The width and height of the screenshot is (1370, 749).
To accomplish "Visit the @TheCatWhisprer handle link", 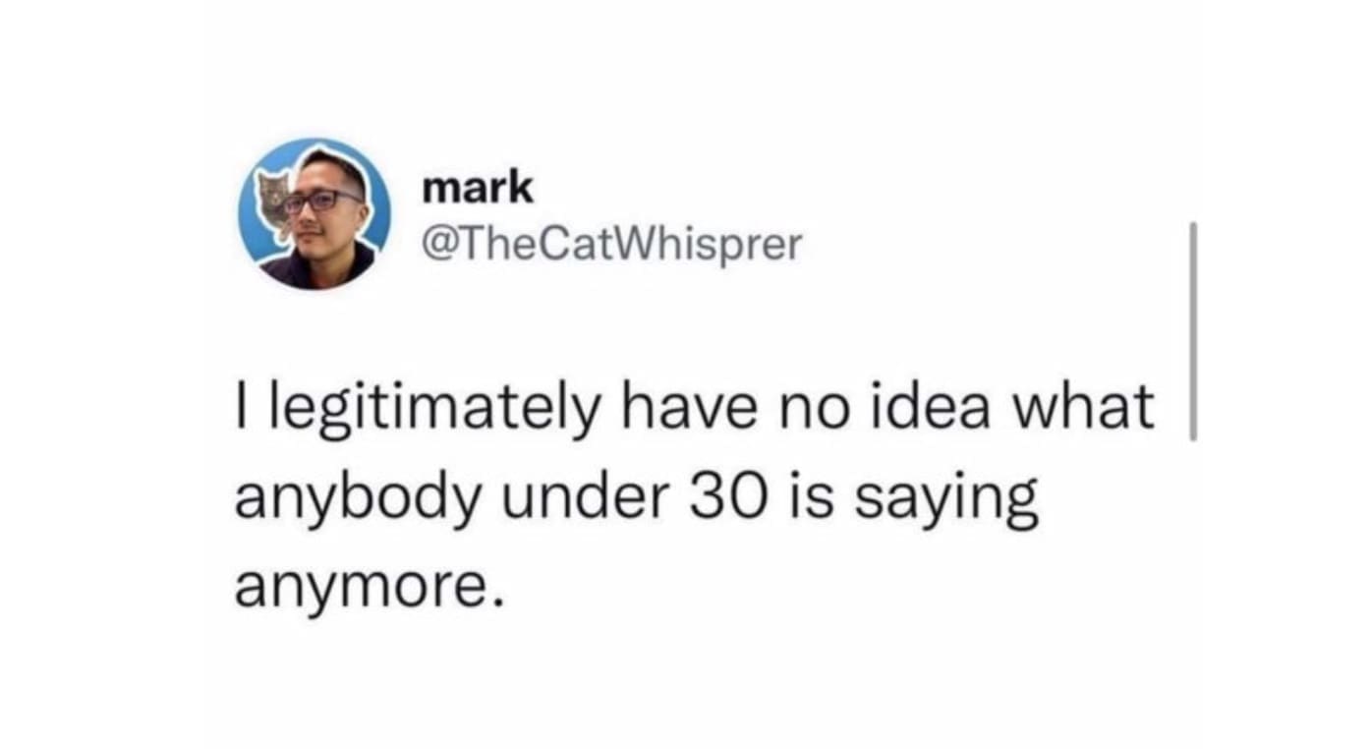I will point(611,244).
